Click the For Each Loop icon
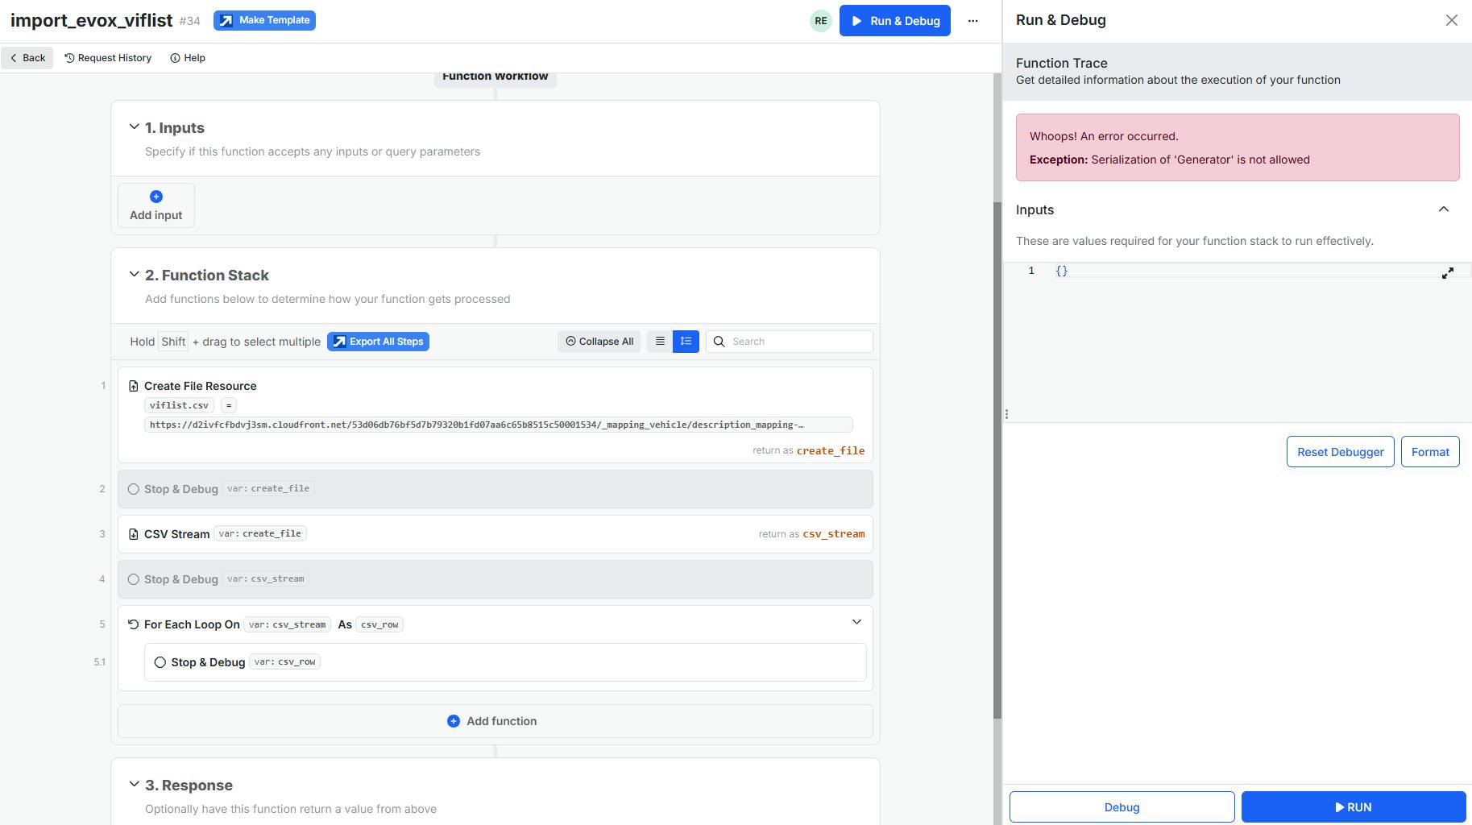 coord(134,624)
